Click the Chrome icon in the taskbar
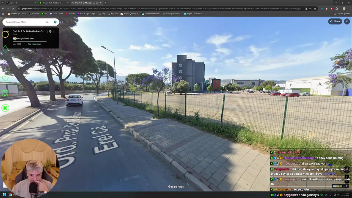The height and width of the screenshot is (198, 352). click(x=10, y=195)
